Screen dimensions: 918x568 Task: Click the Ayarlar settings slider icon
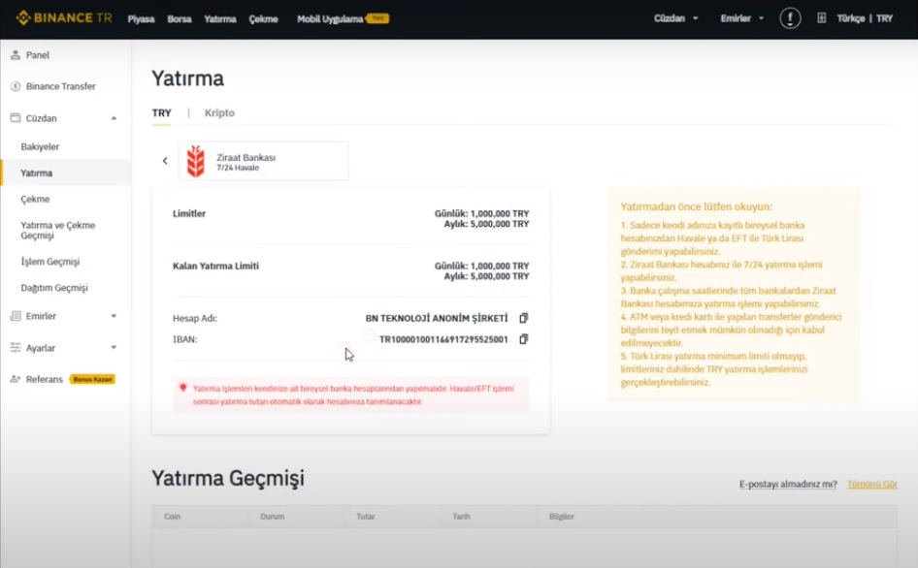point(16,347)
